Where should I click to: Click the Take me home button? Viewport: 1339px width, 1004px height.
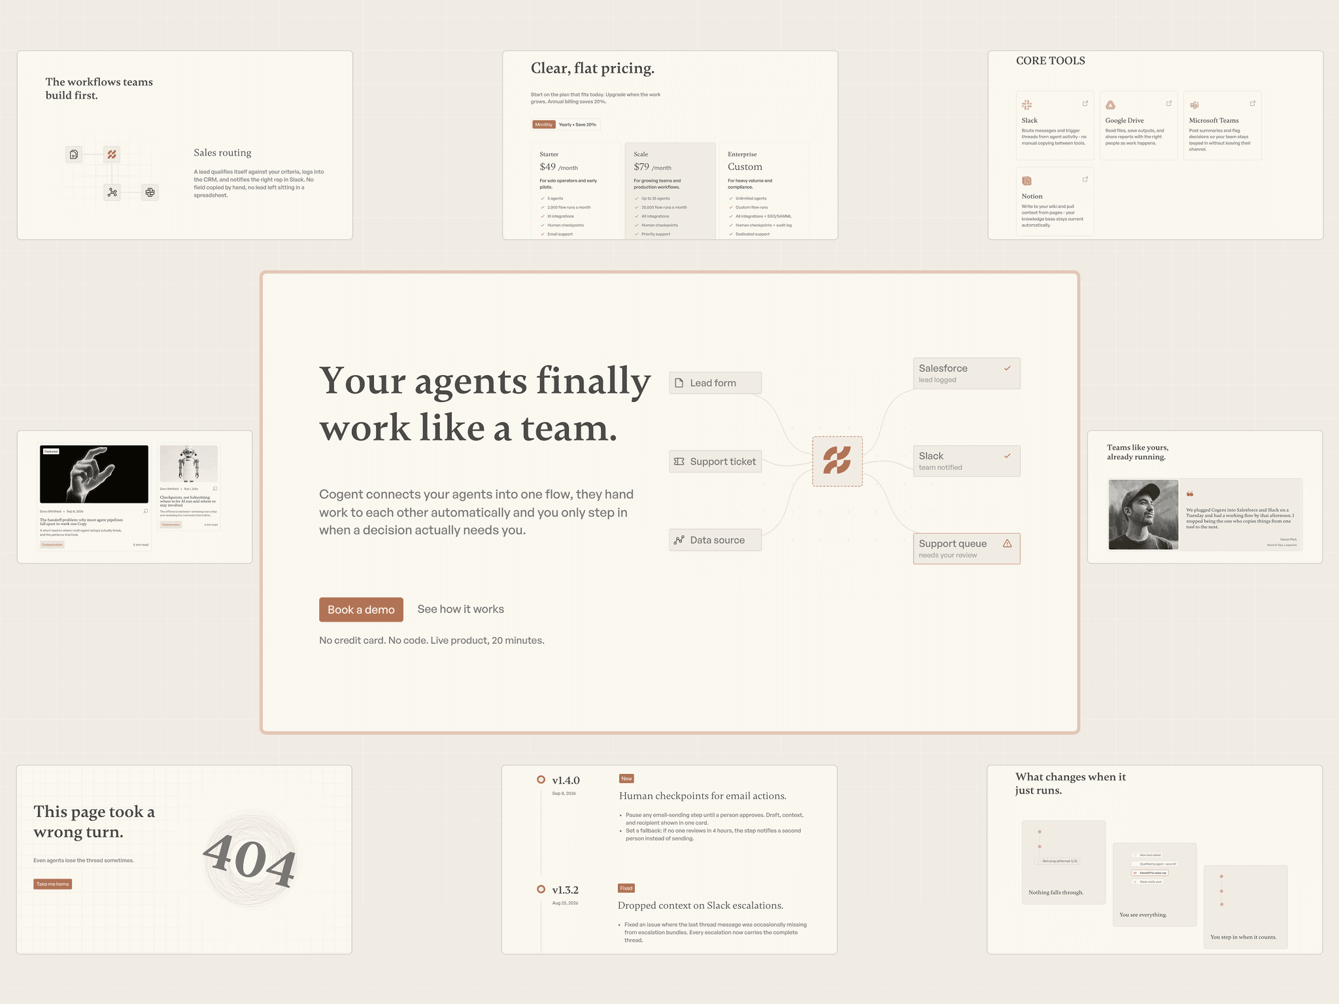coord(52,884)
